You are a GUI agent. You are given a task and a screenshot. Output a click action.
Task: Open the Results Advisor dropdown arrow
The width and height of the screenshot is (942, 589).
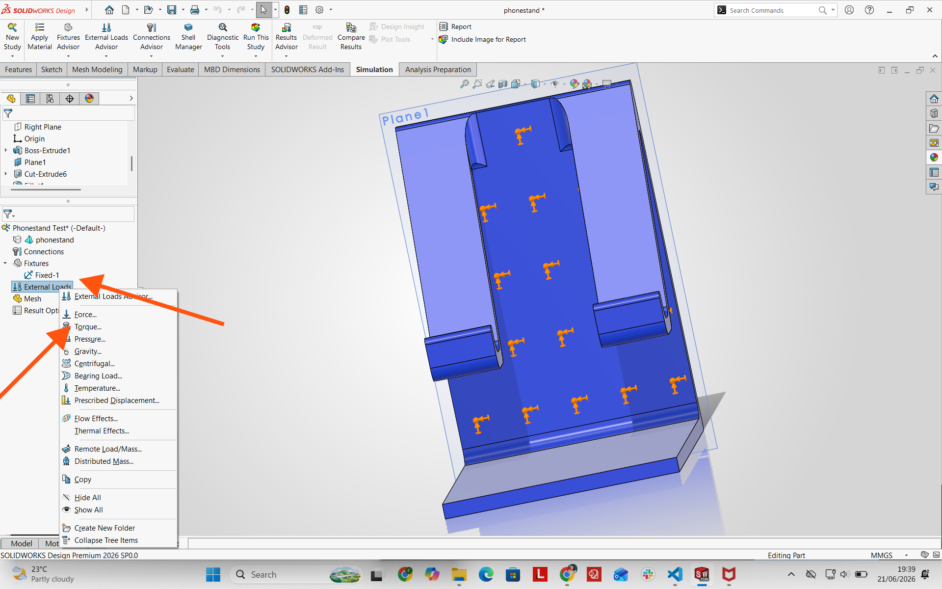point(287,56)
